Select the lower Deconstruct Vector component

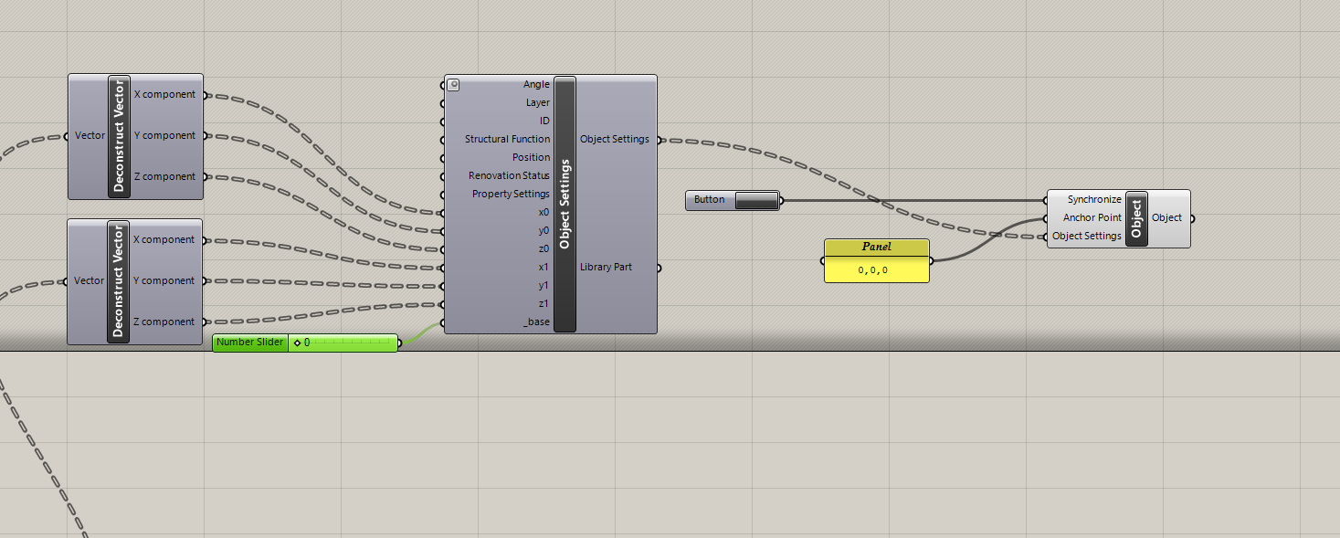pos(118,281)
